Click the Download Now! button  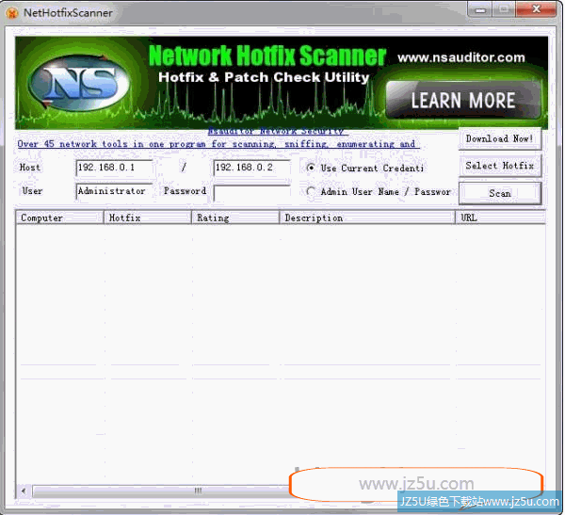[x=500, y=138]
